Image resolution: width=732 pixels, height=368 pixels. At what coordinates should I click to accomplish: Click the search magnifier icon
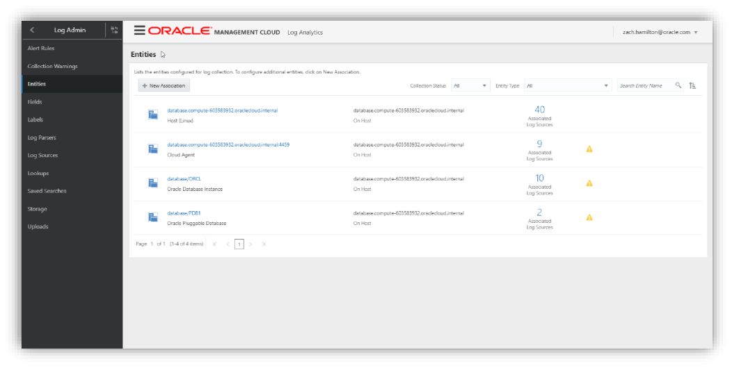pos(678,85)
